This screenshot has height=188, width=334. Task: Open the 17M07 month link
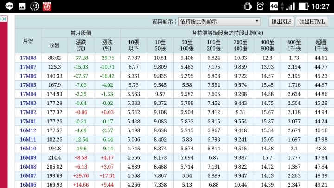point(28,67)
